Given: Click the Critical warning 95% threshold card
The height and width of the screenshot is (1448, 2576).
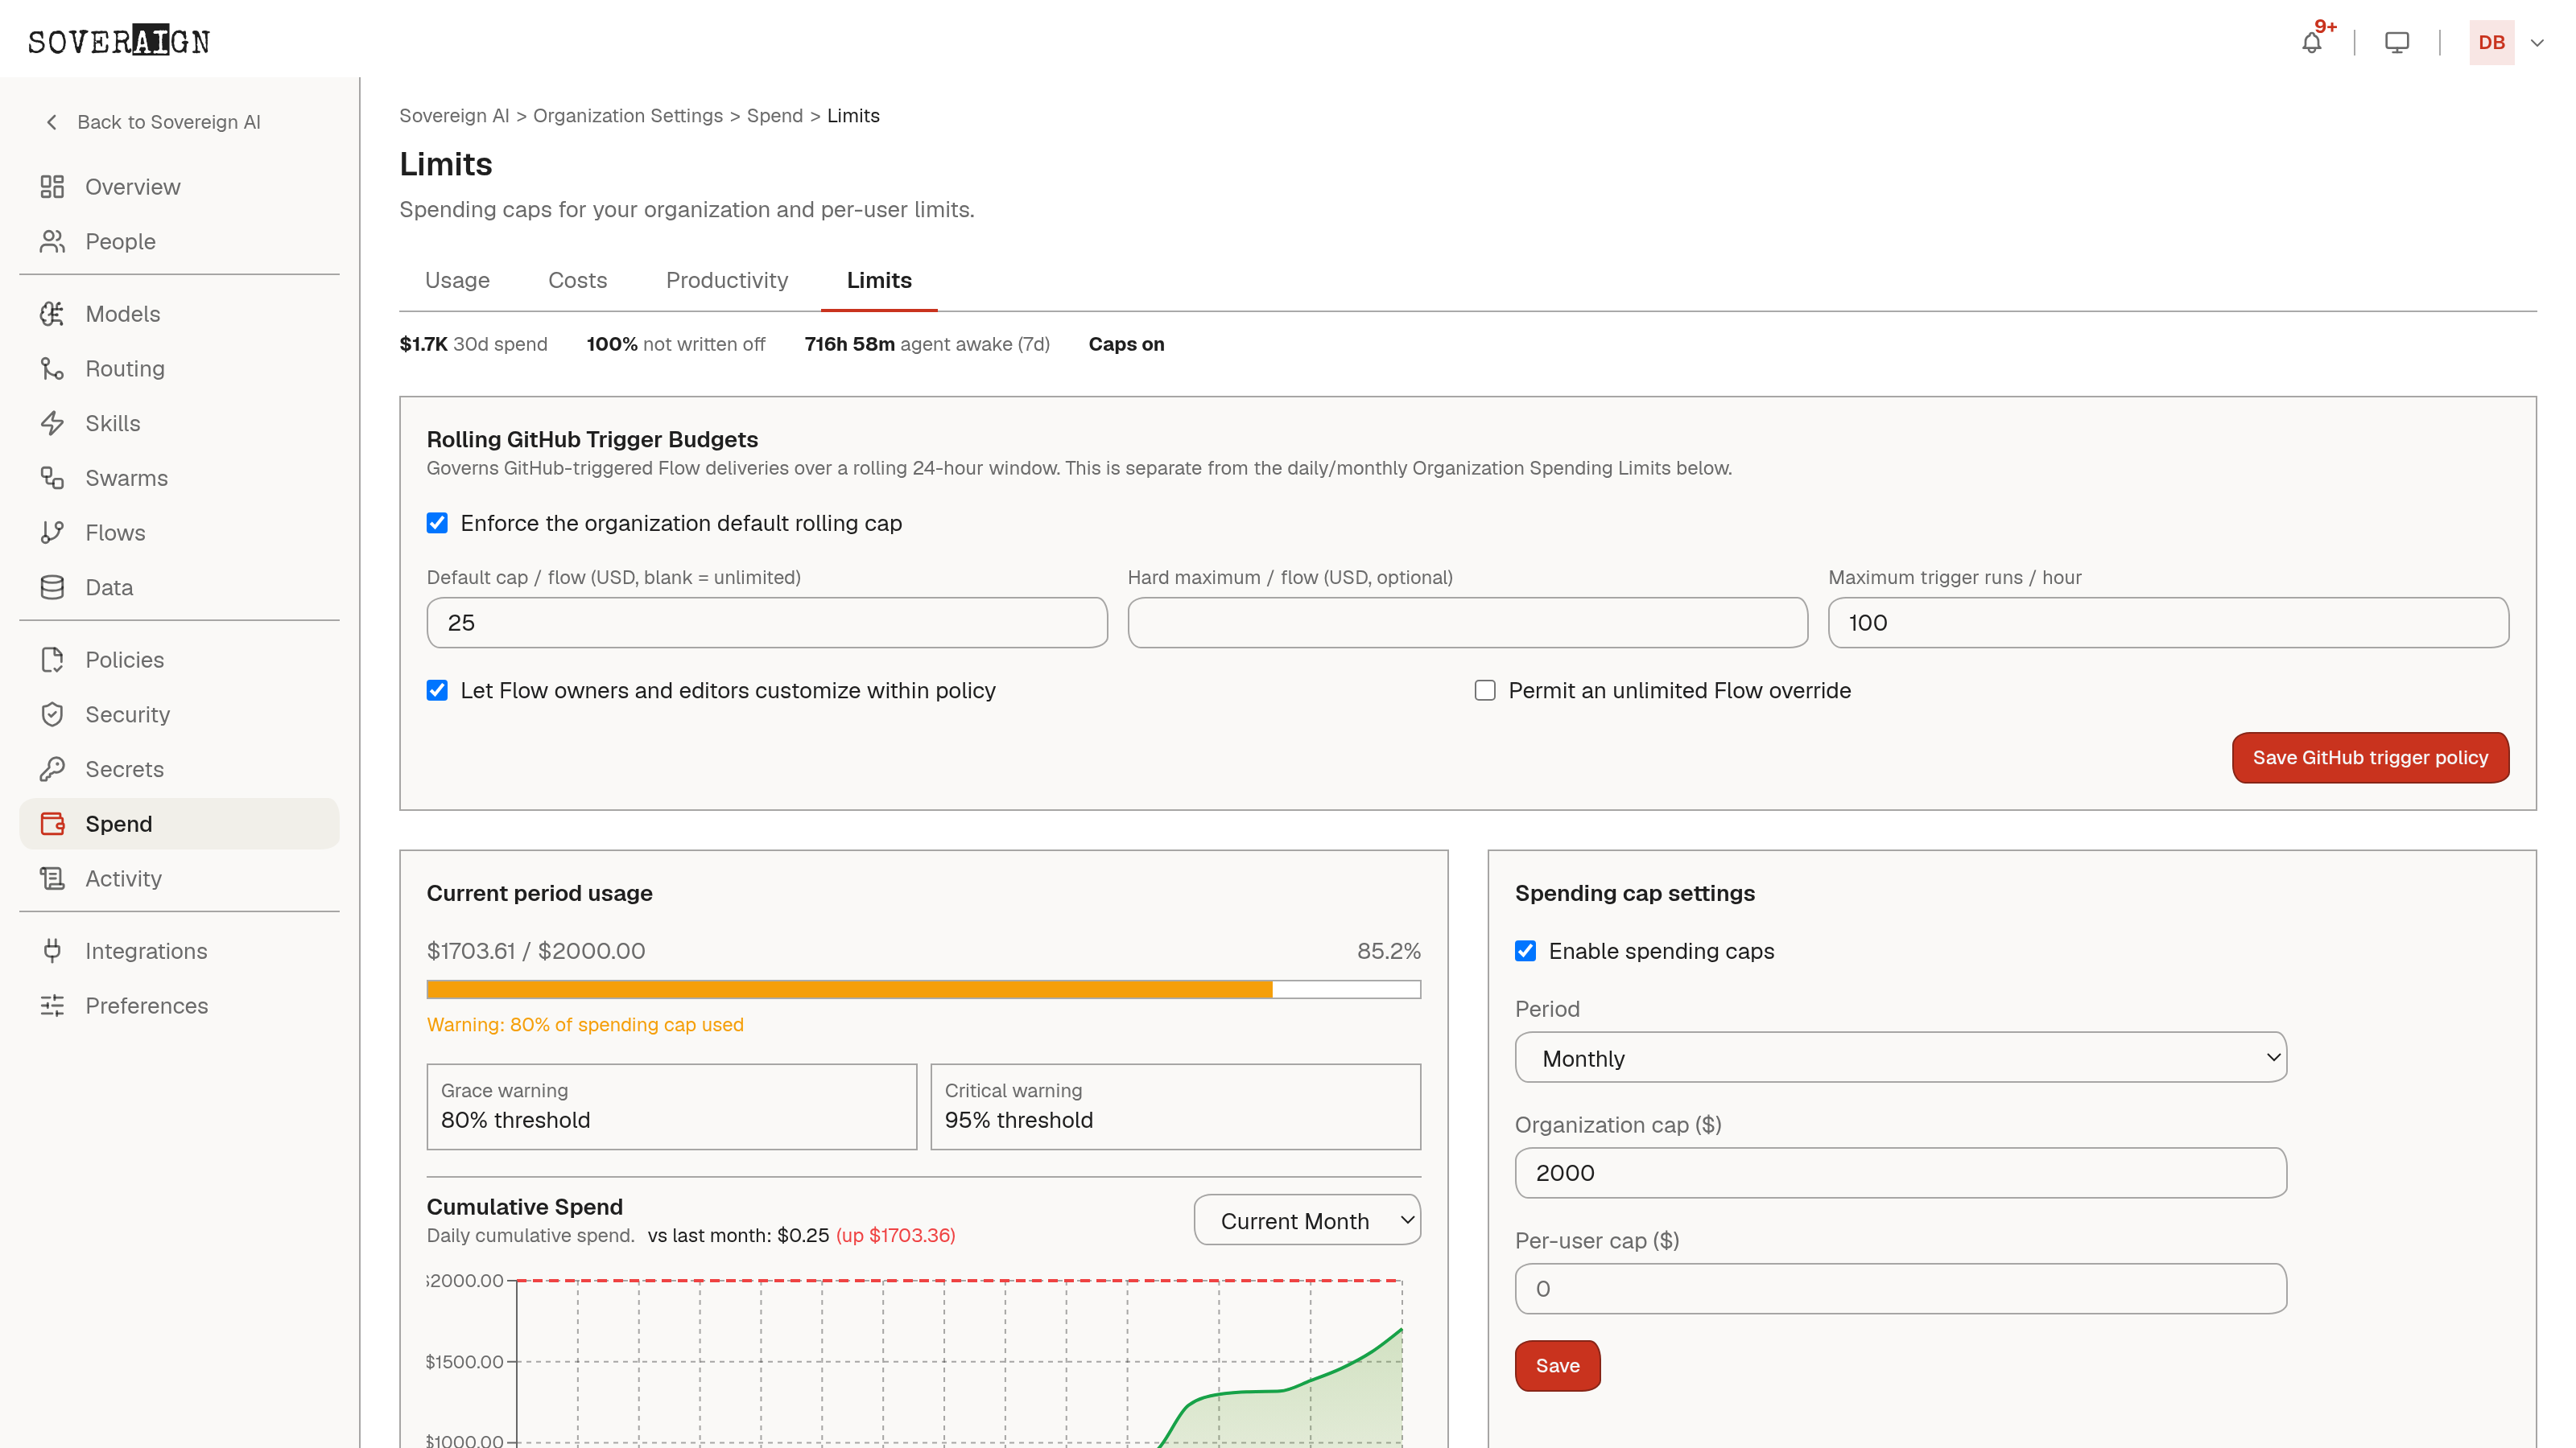Looking at the screenshot, I should [x=1175, y=1106].
